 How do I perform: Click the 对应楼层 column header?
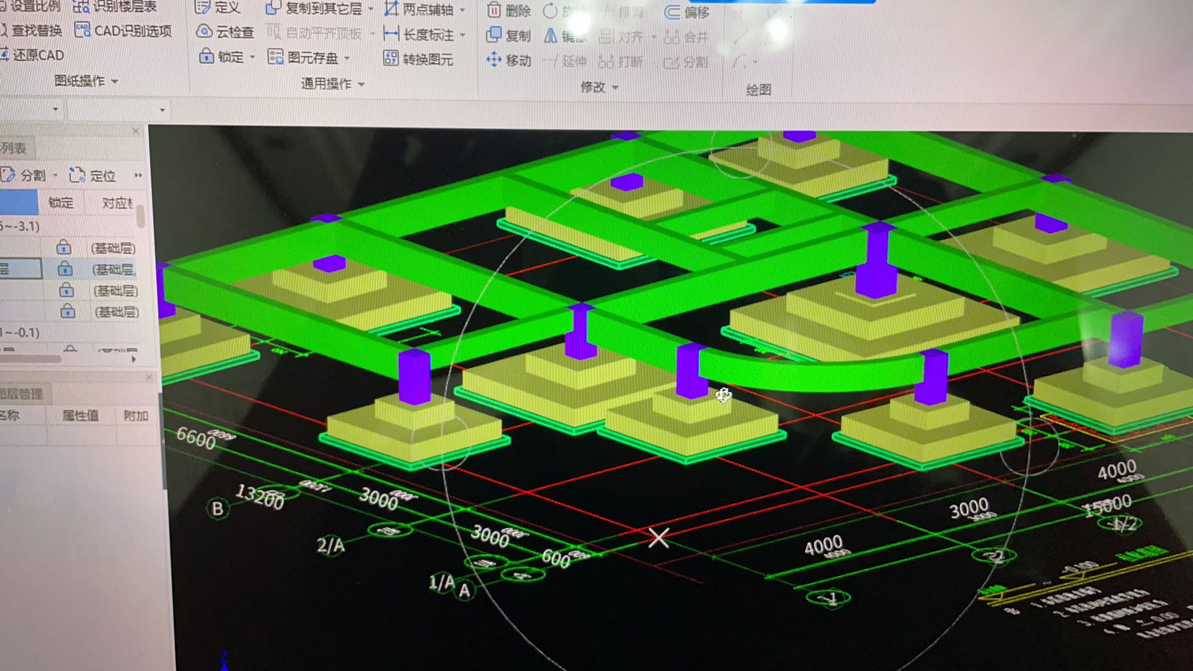(117, 203)
